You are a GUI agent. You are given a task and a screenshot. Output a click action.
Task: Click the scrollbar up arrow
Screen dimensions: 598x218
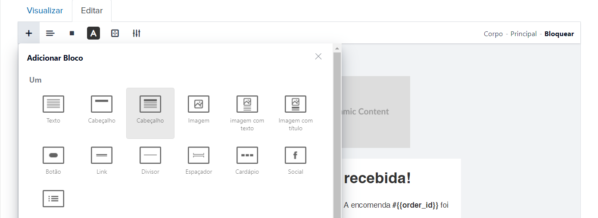click(x=337, y=48)
